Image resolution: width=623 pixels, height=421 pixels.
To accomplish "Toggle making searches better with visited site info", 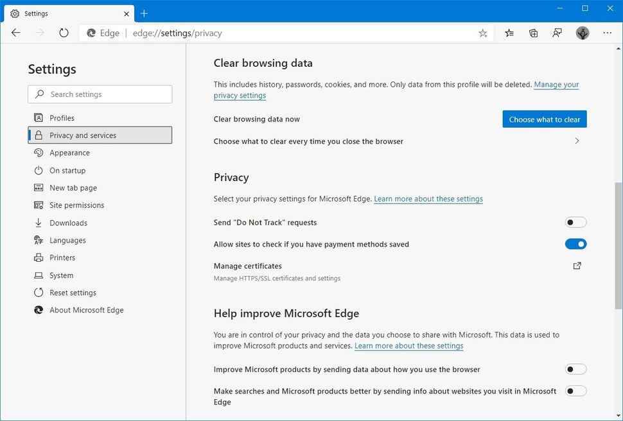I will pos(575,390).
